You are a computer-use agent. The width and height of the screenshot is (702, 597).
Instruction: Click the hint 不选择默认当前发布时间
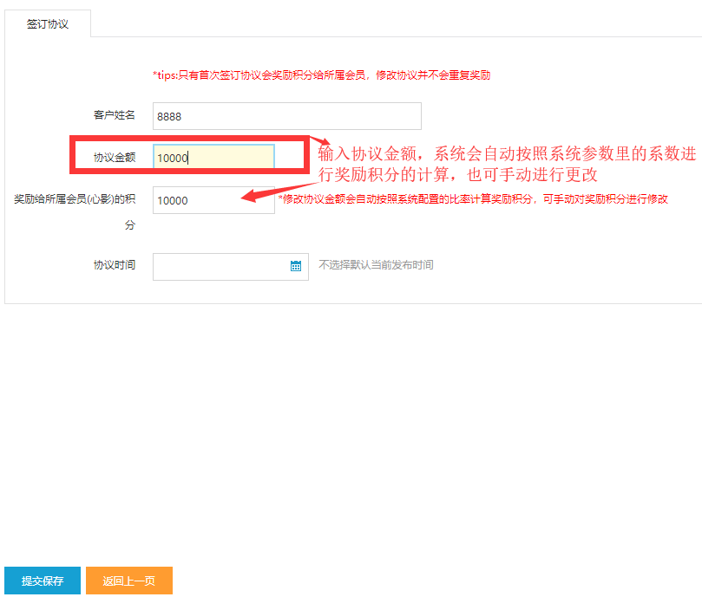click(376, 265)
